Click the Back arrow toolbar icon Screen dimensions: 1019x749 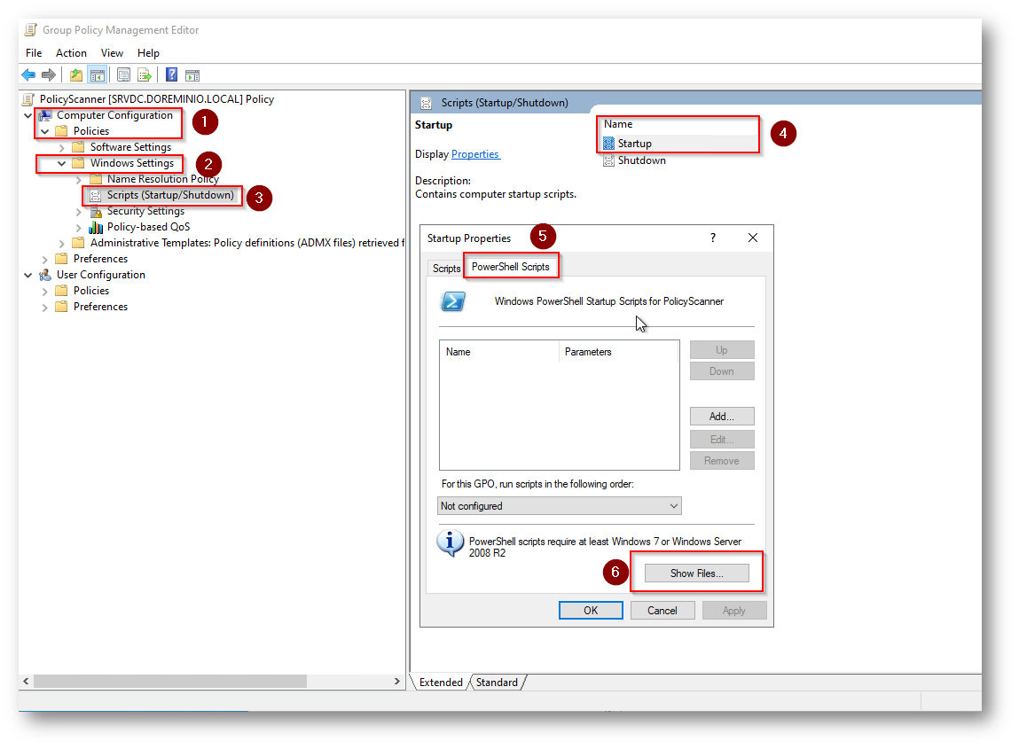(28, 75)
